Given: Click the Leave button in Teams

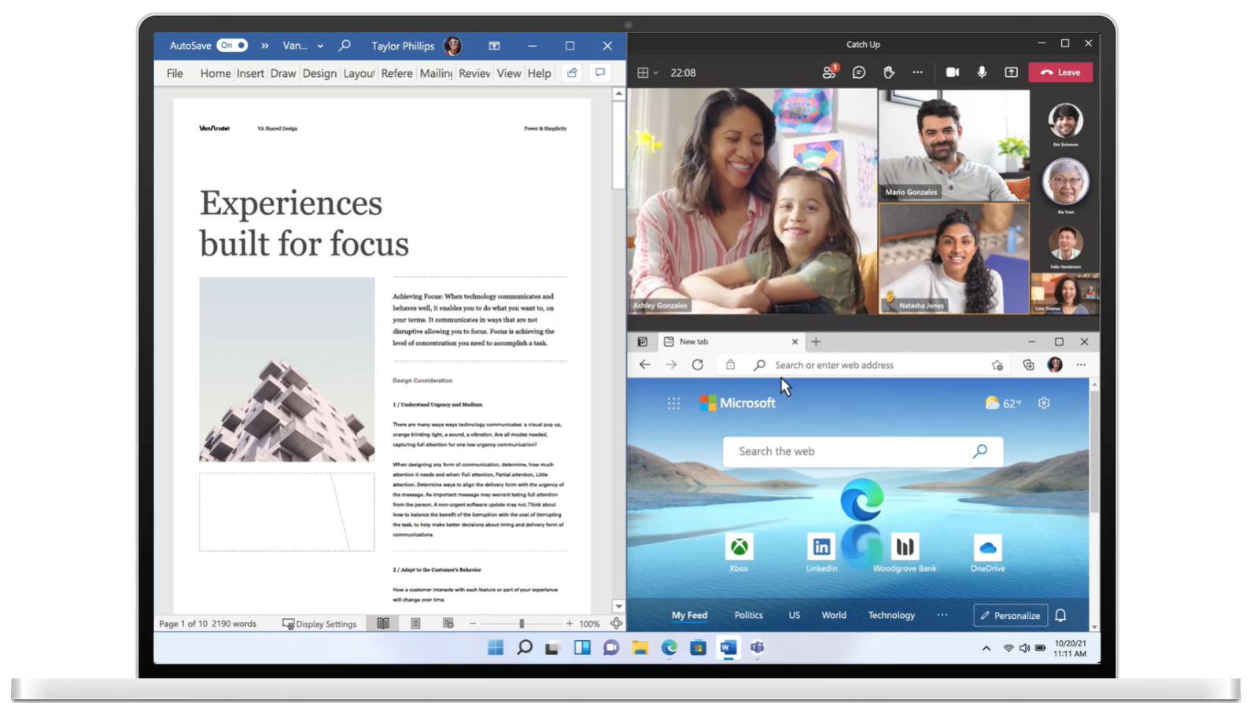Looking at the screenshot, I should [x=1060, y=72].
